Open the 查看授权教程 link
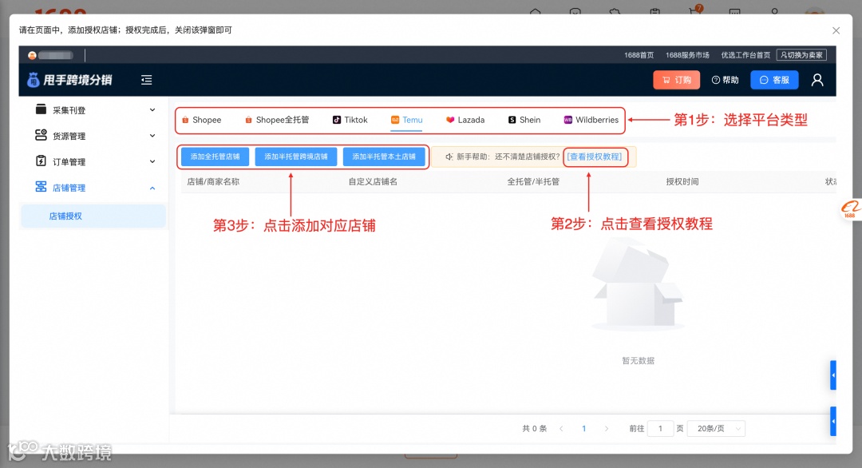 click(595, 157)
